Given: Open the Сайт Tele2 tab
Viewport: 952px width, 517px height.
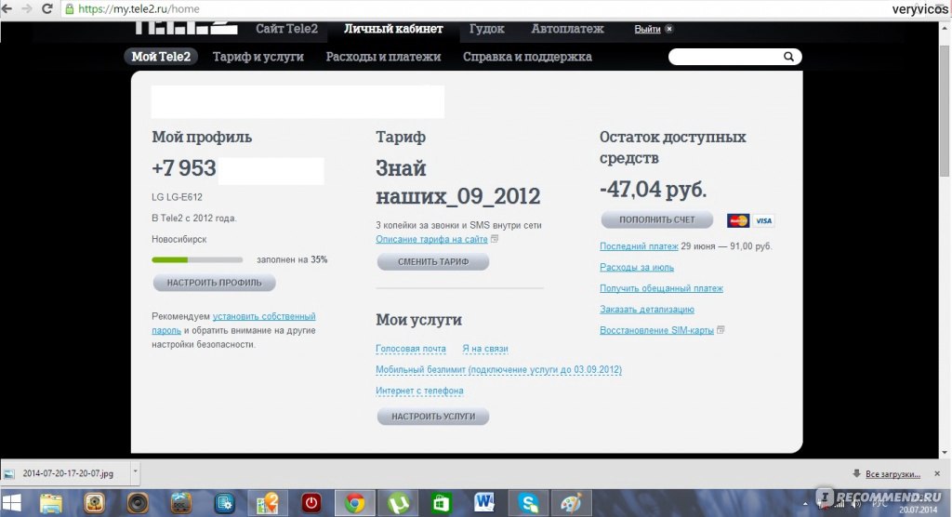Looking at the screenshot, I should point(286,29).
